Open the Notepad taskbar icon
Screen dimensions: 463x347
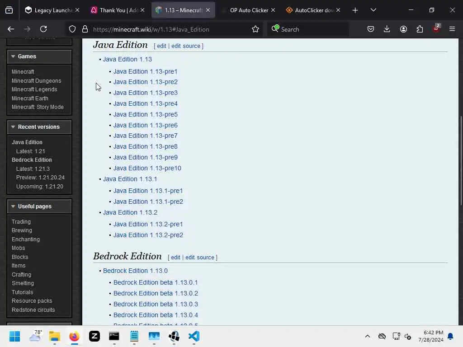(134, 336)
